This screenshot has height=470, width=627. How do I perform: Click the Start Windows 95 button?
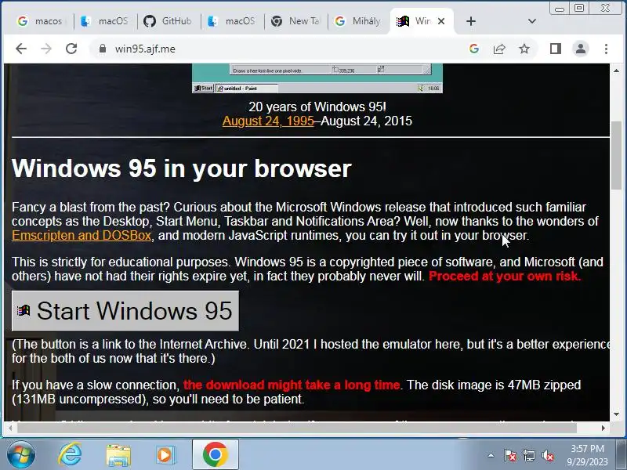tap(125, 311)
